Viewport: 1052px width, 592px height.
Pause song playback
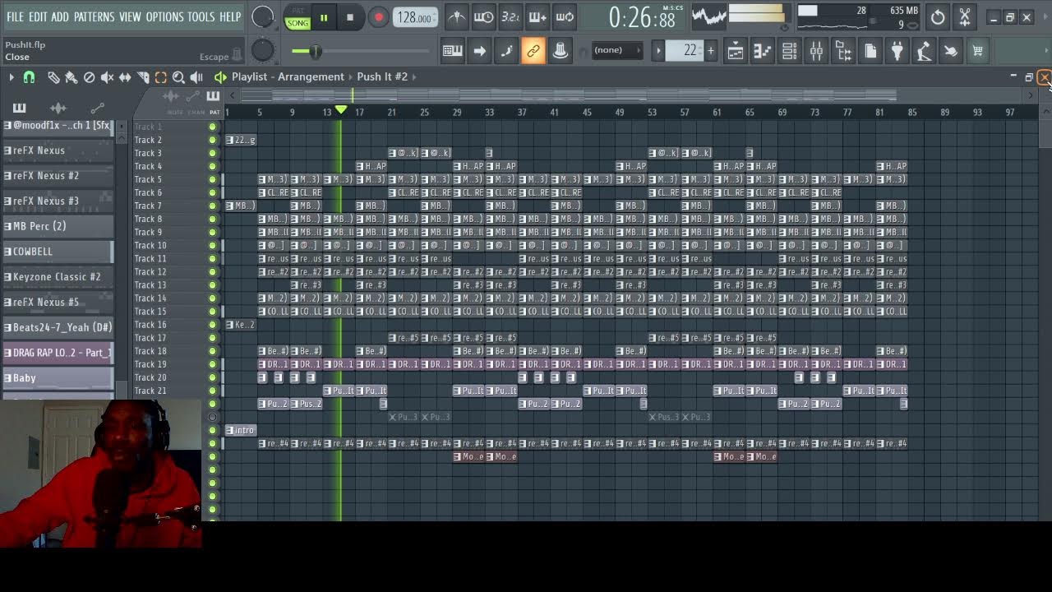pos(324,17)
